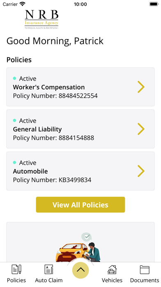This screenshot has width=161, height=287.
Task: Switch to the Auto Claim tab label
Action: tap(49, 280)
